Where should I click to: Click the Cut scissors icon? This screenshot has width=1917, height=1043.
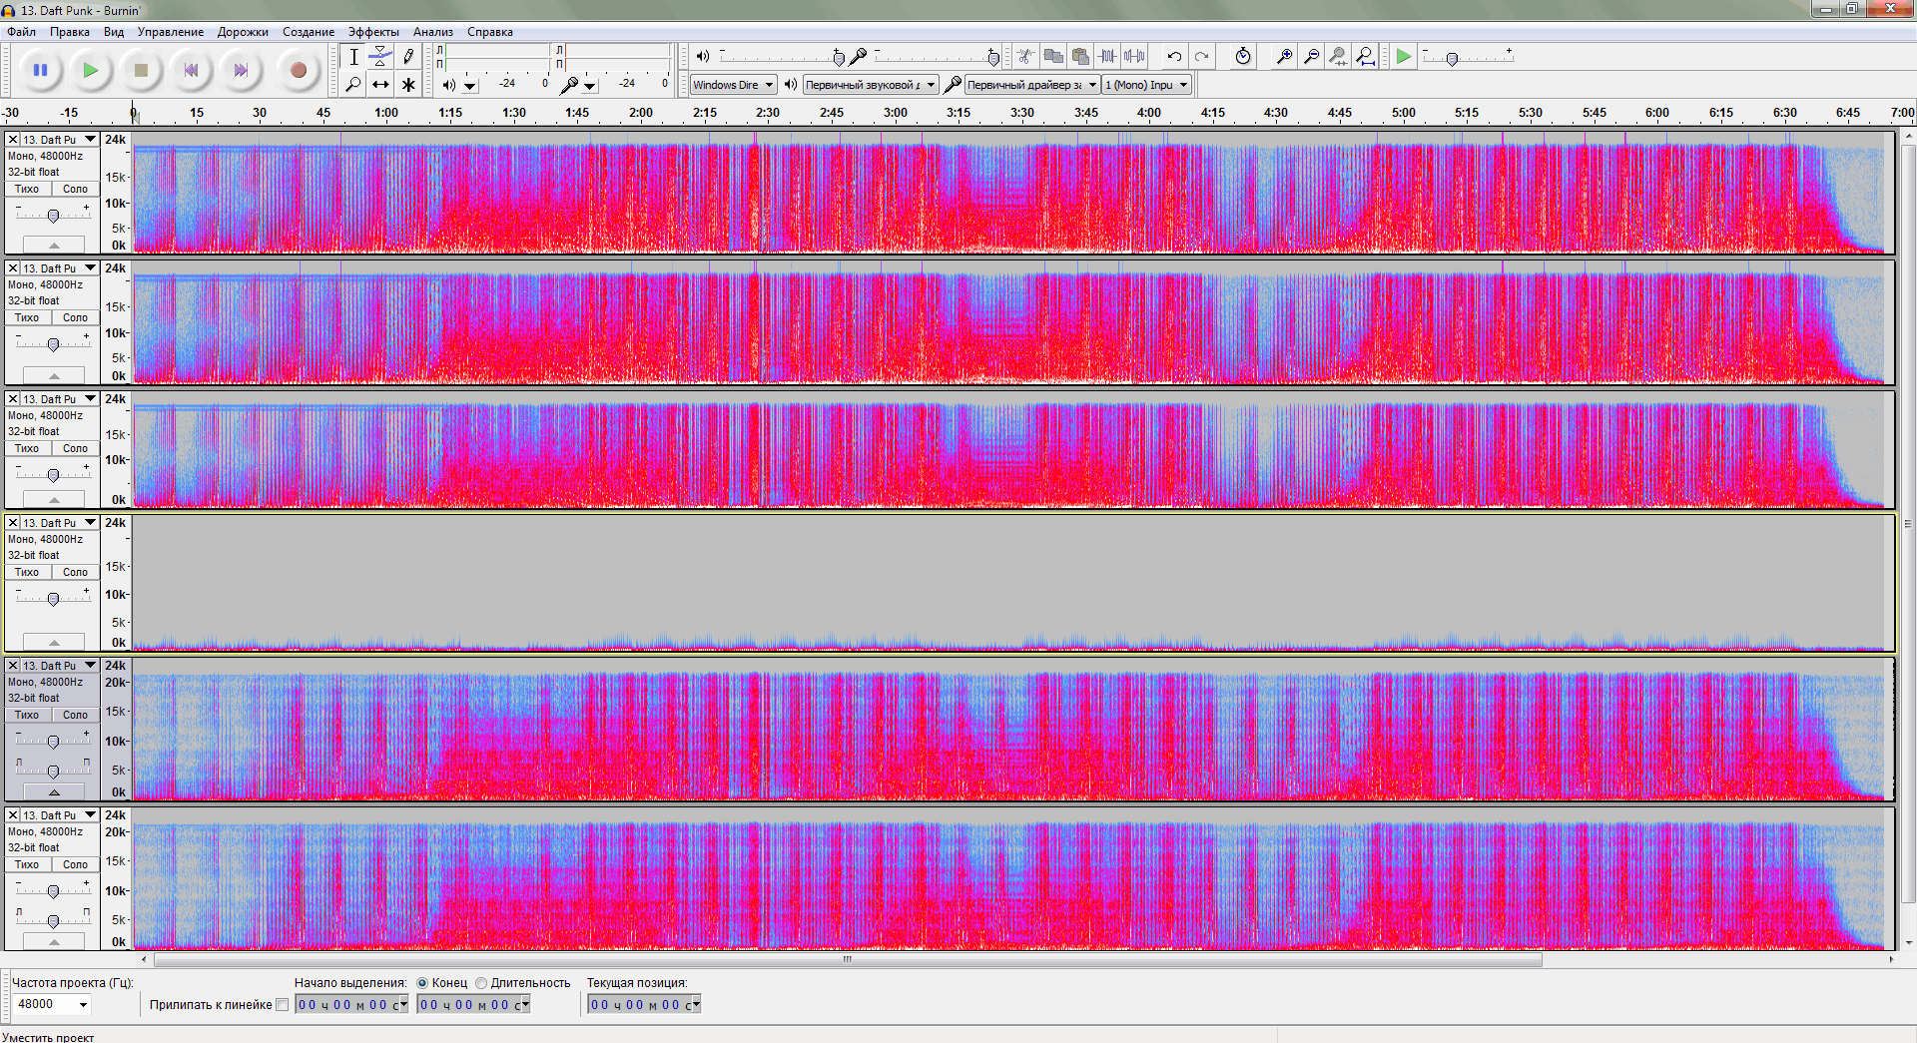pos(1025,57)
